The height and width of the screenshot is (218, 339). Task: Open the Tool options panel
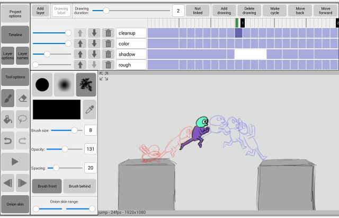(15, 77)
